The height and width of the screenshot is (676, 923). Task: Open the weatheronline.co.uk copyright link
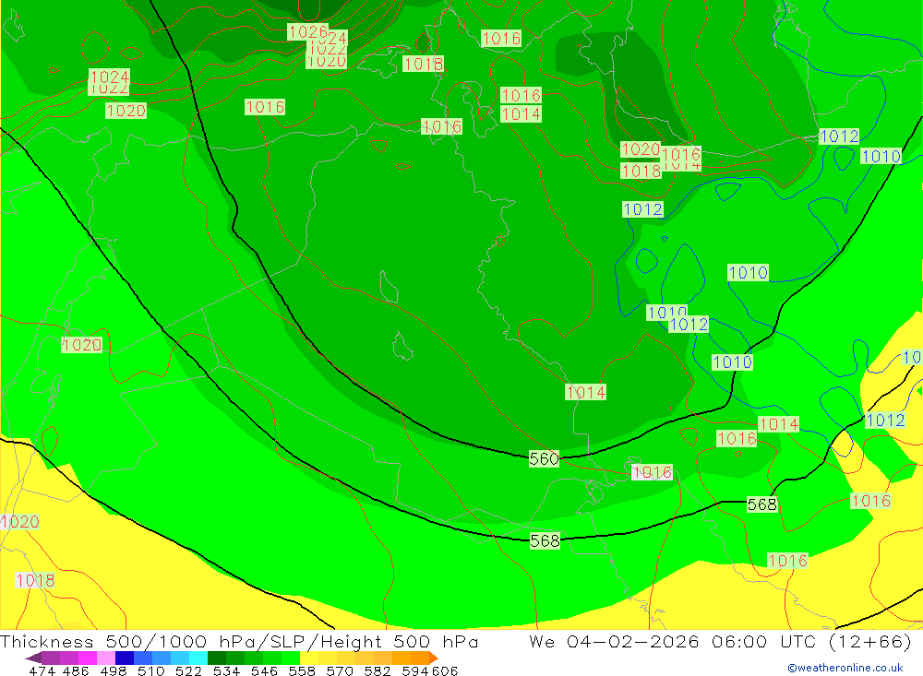[845, 668]
